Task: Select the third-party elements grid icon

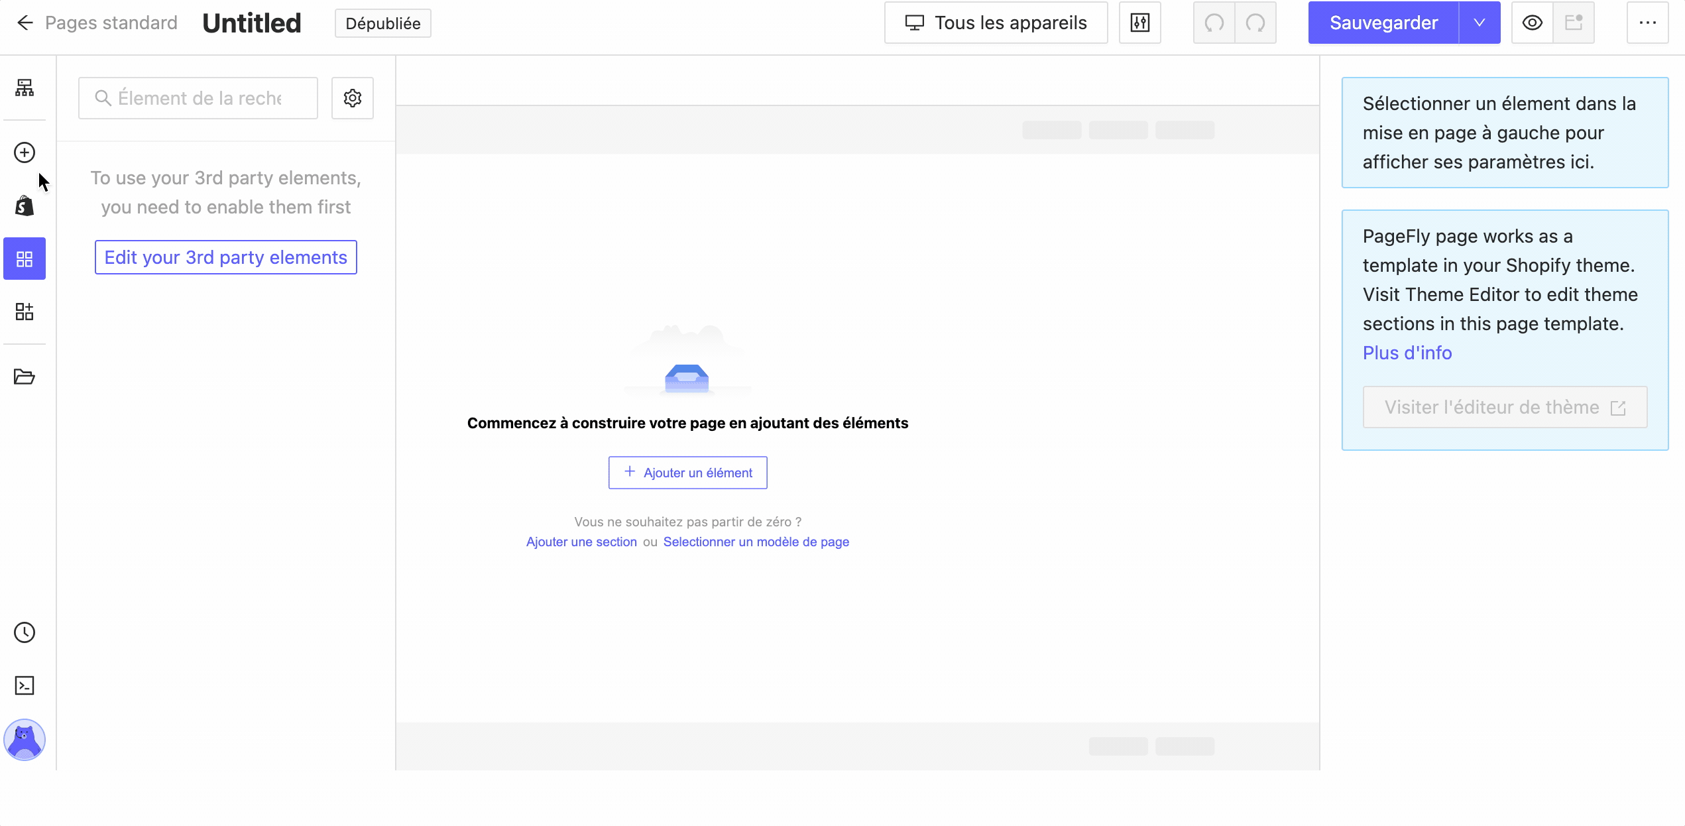Action: [x=25, y=259]
